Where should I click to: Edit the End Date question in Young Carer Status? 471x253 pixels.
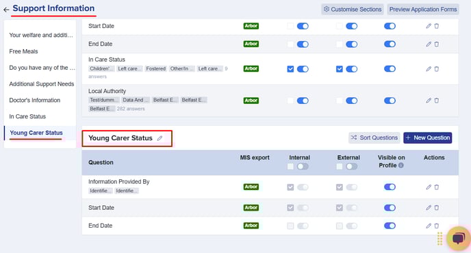pyautogui.click(x=429, y=226)
